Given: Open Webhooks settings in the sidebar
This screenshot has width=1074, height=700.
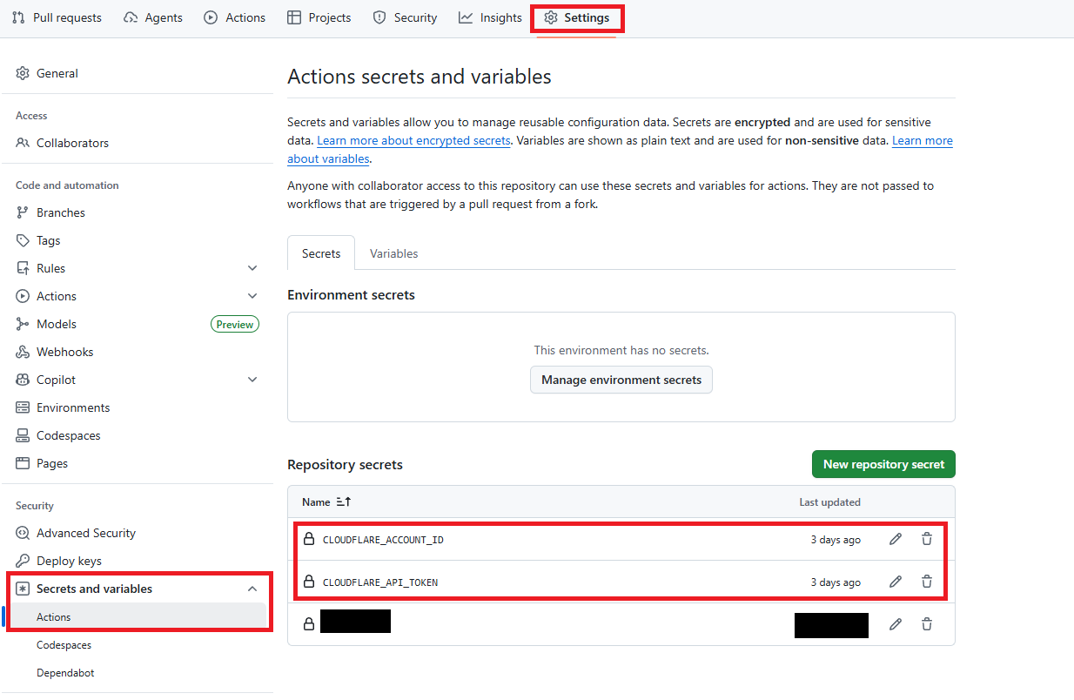Looking at the screenshot, I should [64, 352].
